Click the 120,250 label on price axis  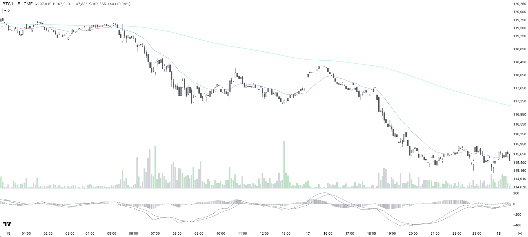pos(520,4)
